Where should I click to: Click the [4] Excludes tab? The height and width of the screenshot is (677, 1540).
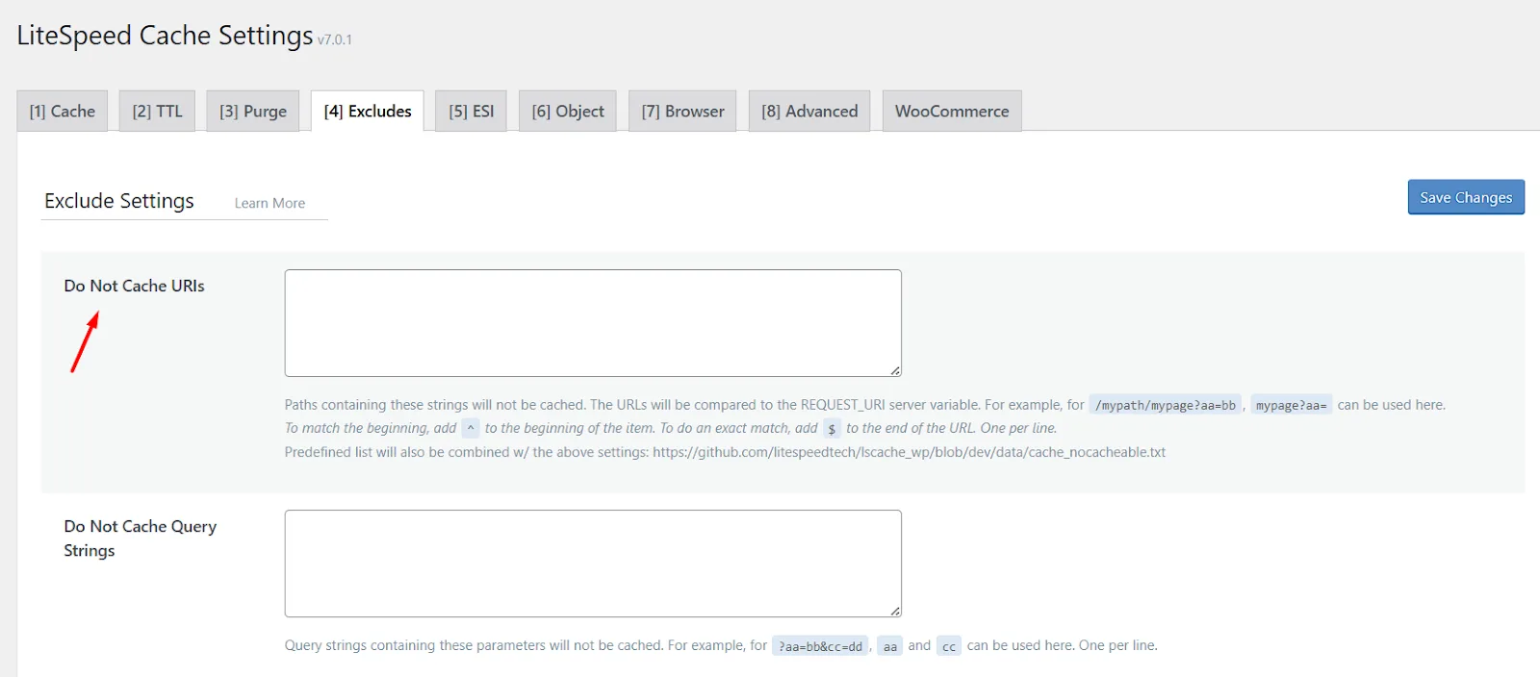point(368,111)
